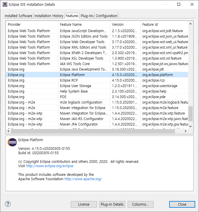Click the Columns... button

141,204
